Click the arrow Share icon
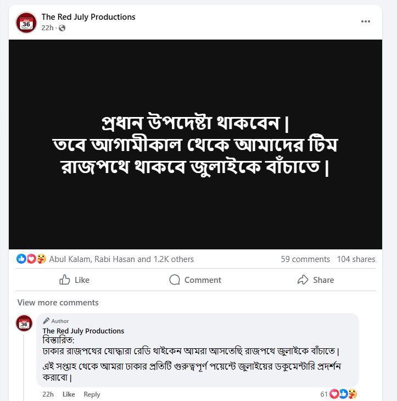This screenshot has height=401, width=397. (303, 280)
